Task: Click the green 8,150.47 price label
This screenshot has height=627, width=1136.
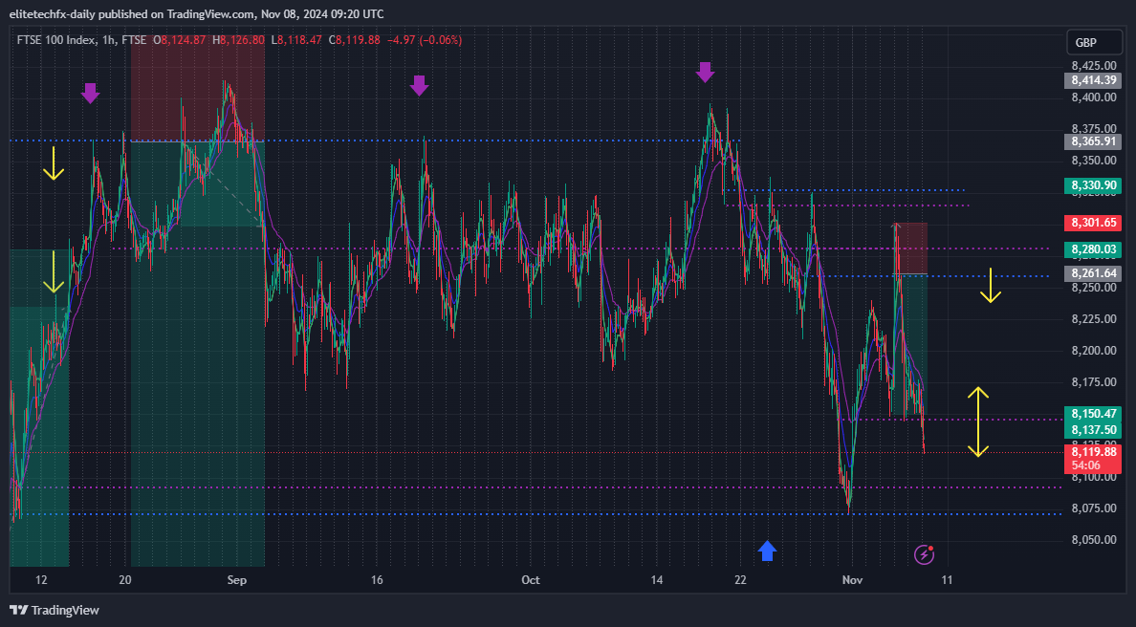Action: (1093, 414)
